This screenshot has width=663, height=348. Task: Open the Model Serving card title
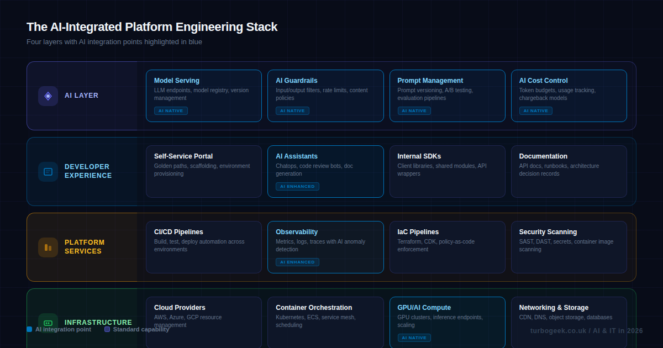pos(177,81)
